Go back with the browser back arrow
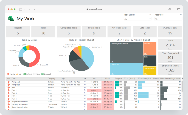The image size is (188, 115). tap(30, 9)
